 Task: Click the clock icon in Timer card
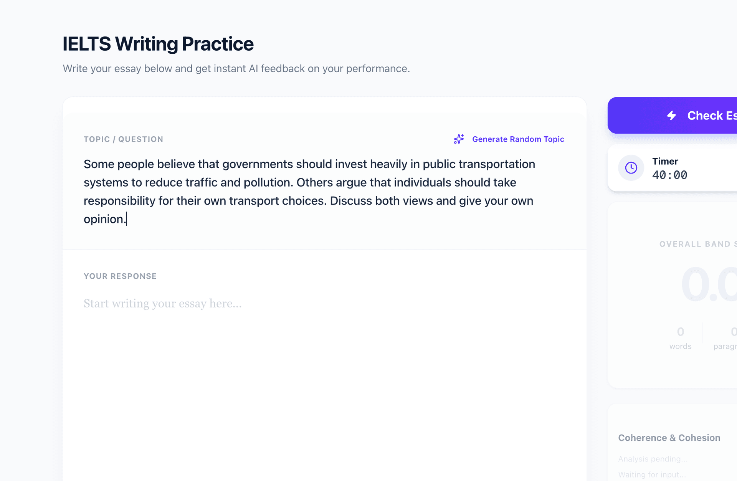(631, 168)
